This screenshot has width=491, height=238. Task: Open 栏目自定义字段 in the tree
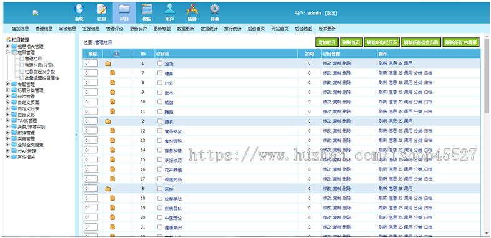pyautogui.click(x=40, y=71)
